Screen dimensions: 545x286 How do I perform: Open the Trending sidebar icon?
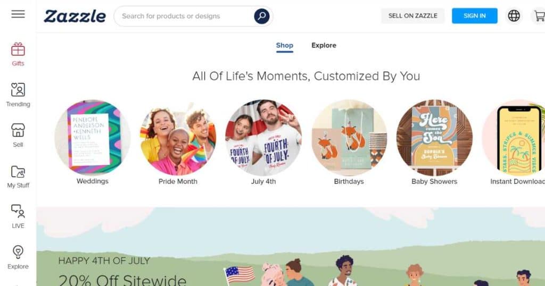tap(18, 89)
